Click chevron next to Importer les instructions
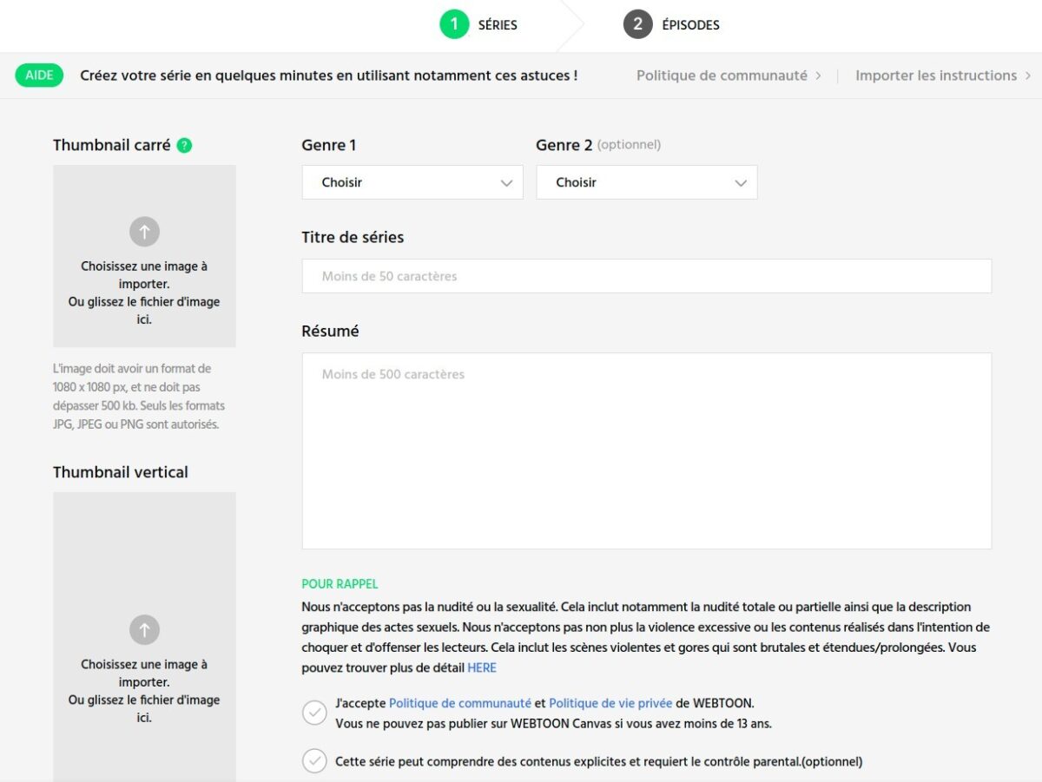This screenshot has width=1042, height=782. pos(1028,76)
